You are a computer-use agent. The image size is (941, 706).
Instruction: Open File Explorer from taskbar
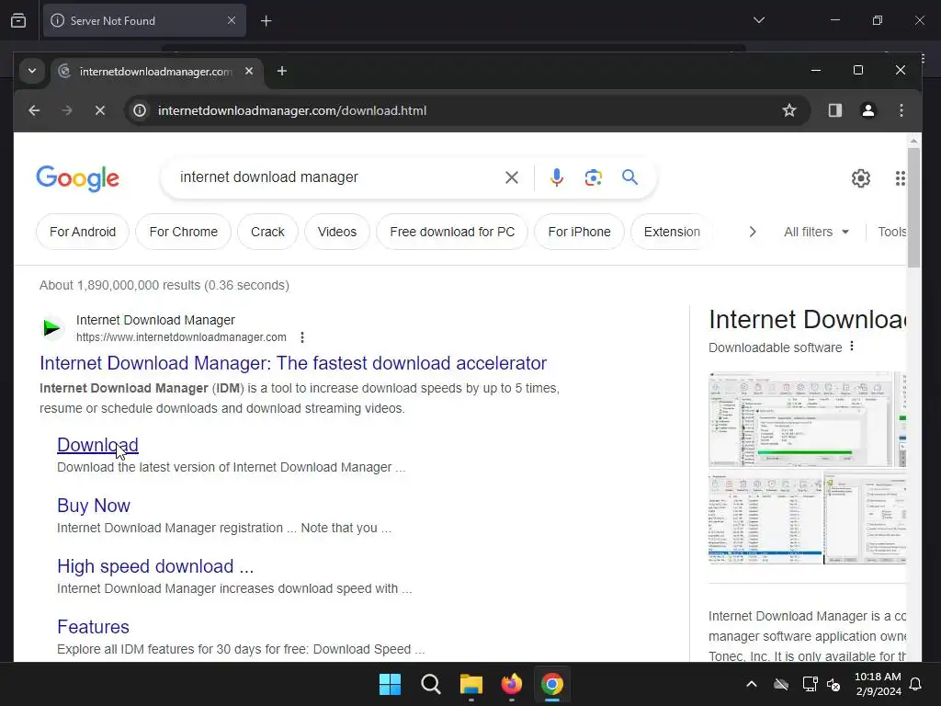tap(471, 684)
